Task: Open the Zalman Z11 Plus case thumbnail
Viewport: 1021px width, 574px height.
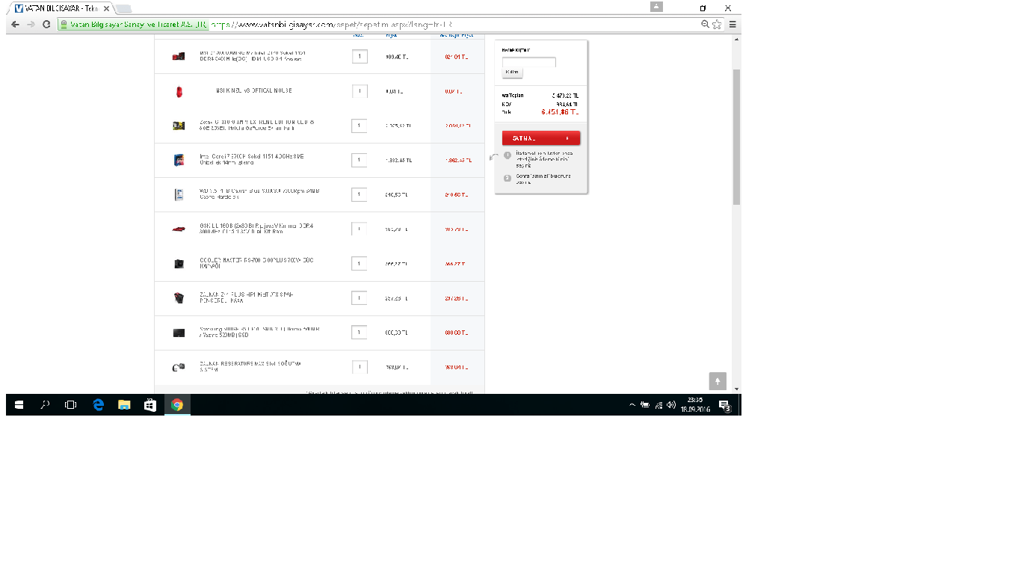Action: coord(179,298)
